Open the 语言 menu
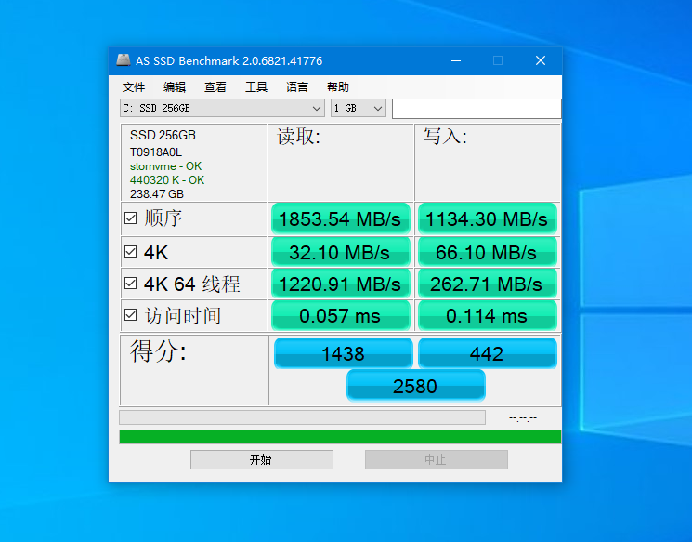This screenshot has height=542, width=692. click(296, 87)
